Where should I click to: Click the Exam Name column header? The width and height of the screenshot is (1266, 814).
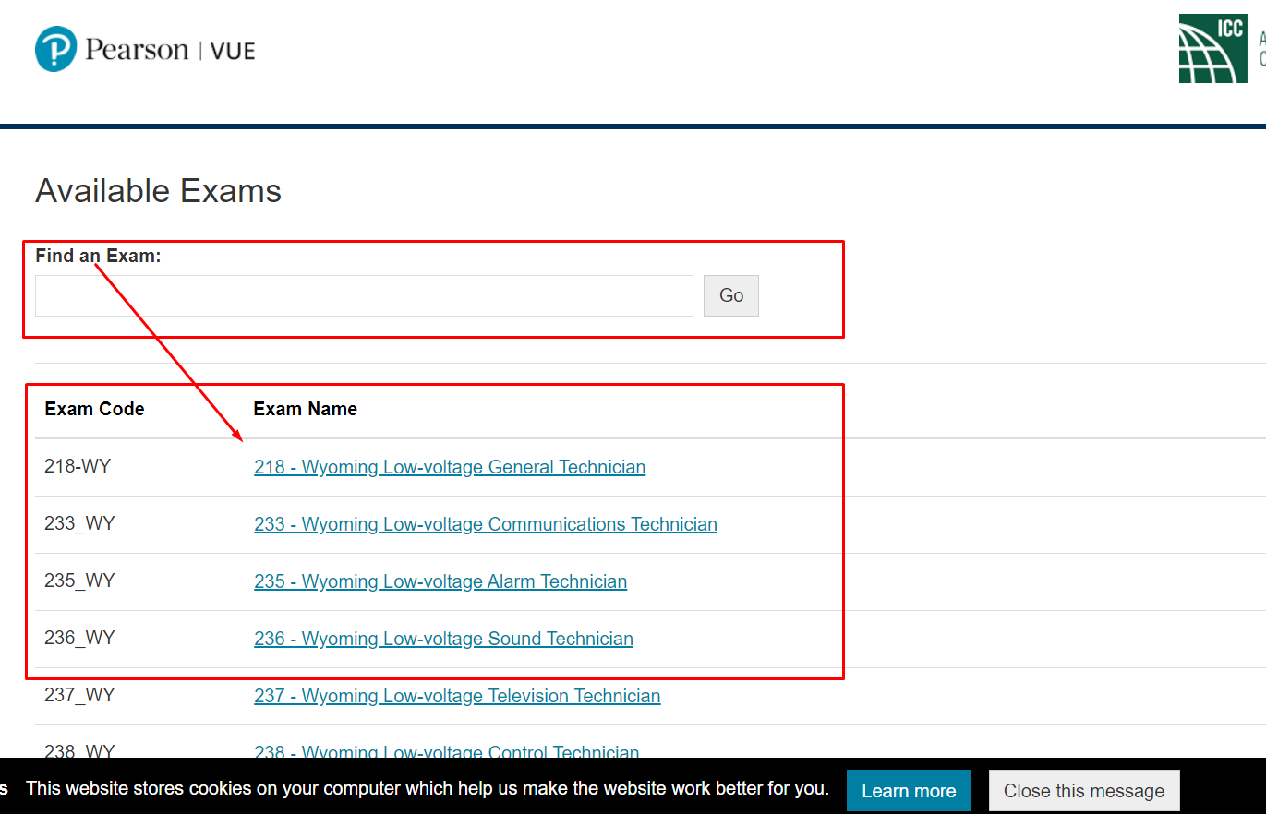[305, 409]
